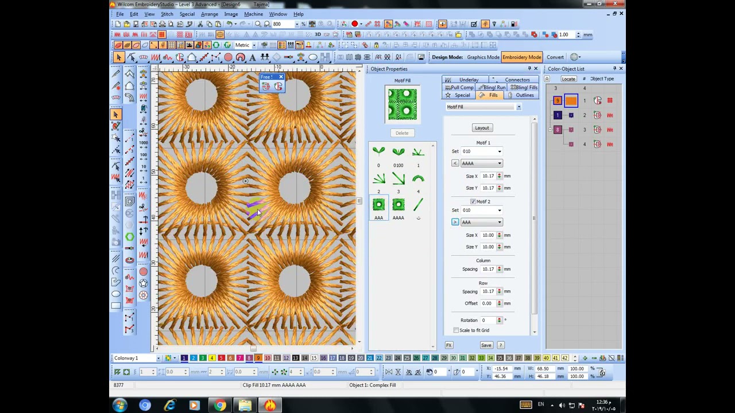
Task: Click the Layout button
Action: coord(482,128)
